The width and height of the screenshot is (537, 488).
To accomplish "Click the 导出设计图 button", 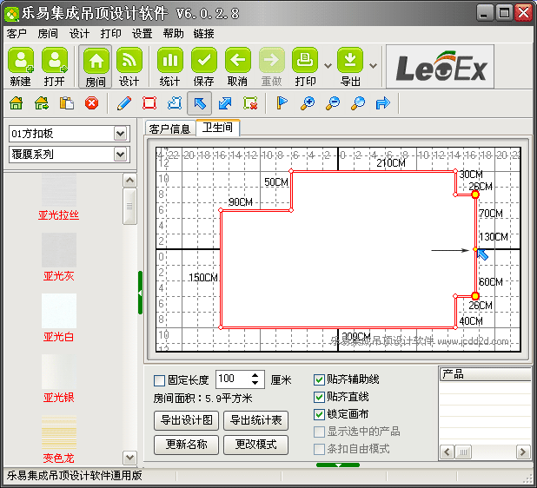I will click(186, 421).
